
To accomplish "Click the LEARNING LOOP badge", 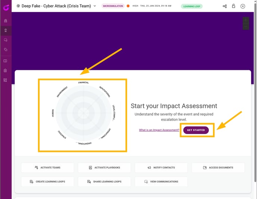I will (x=192, y=6).
